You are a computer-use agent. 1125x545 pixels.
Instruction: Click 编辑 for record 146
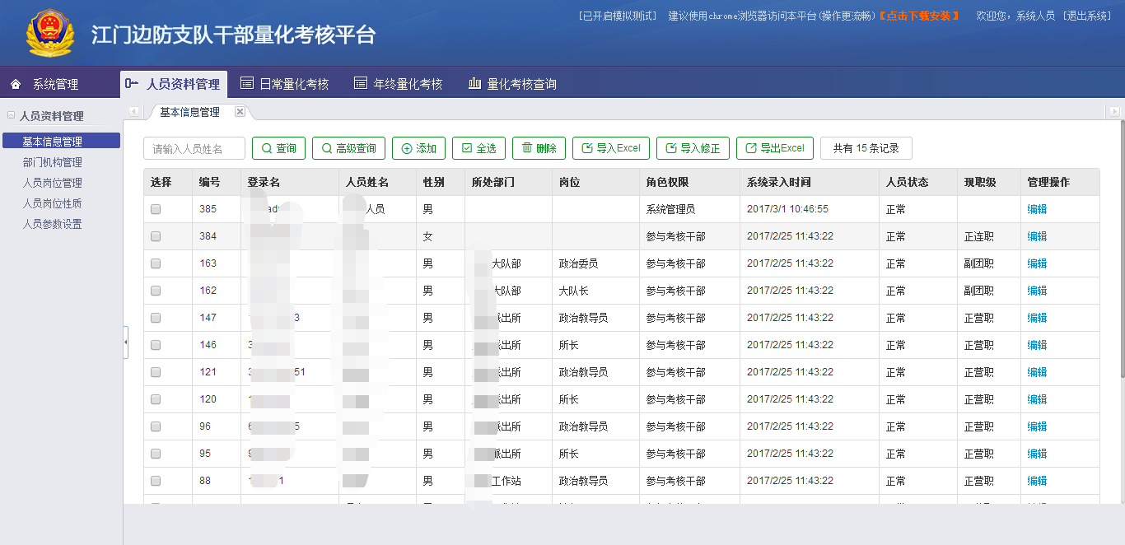click(x=1037, y=345)
